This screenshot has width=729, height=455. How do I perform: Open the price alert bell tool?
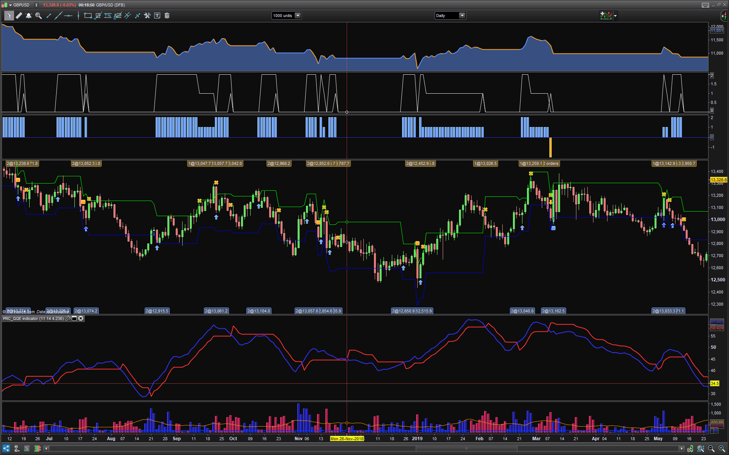[x=28, y=16]
